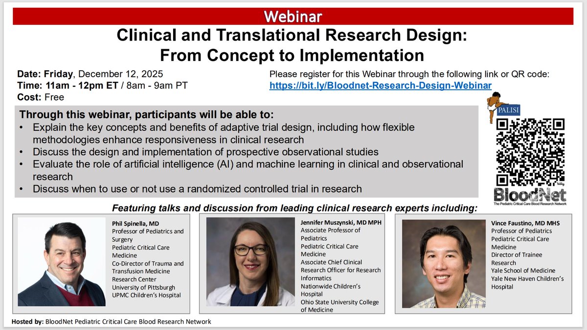Screen dimensions: 587x330
Task: Click 'Co-Director of Trauma and Transfusion Medicine' text
Action: click(x=148, y=268)
